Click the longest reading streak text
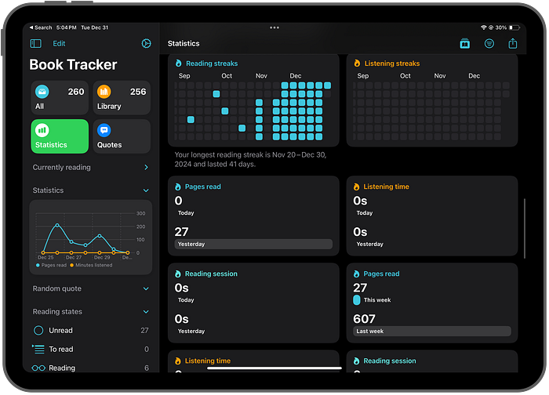Viewport: 549px width, 395px height. point(250,159)
